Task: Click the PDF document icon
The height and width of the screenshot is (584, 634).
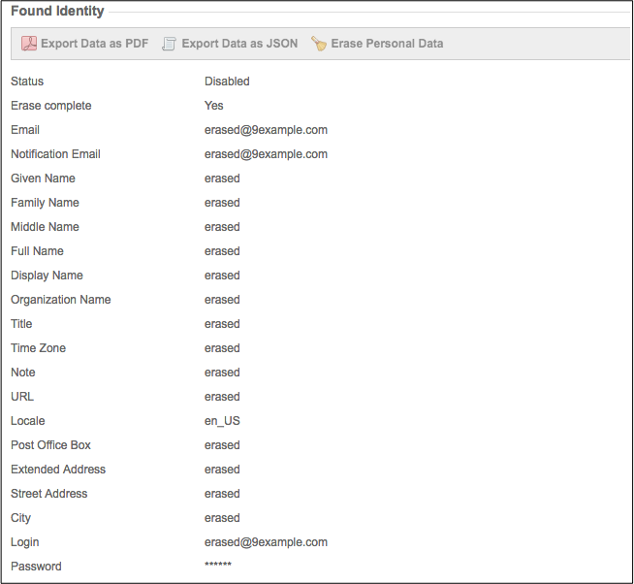Action: [28, 44]
